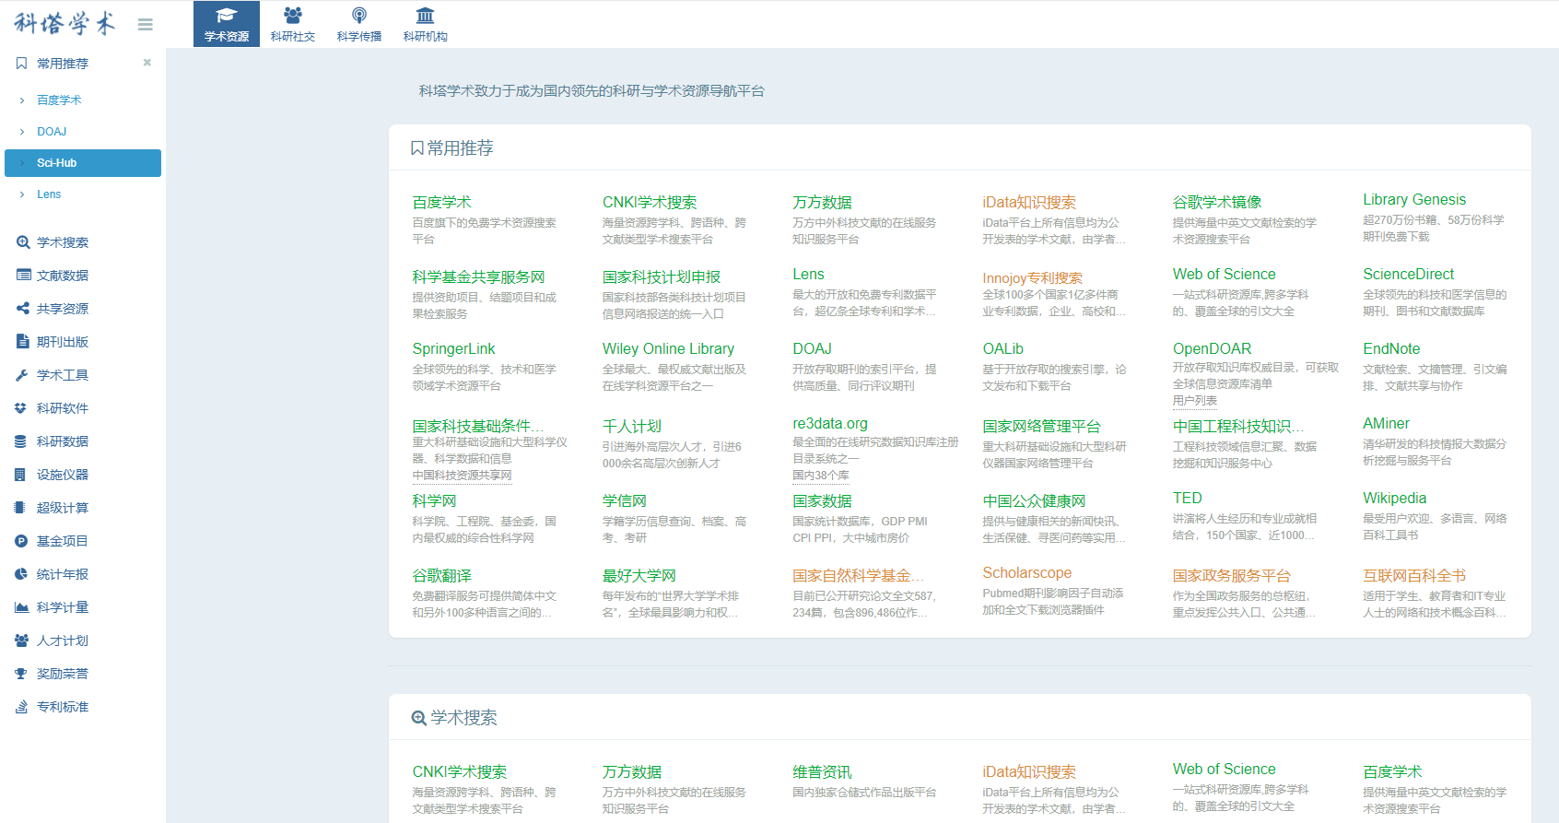
Task: Open the Innojoy专利搜索 link
Action: pyautogui.click(x=1032, y=278)
